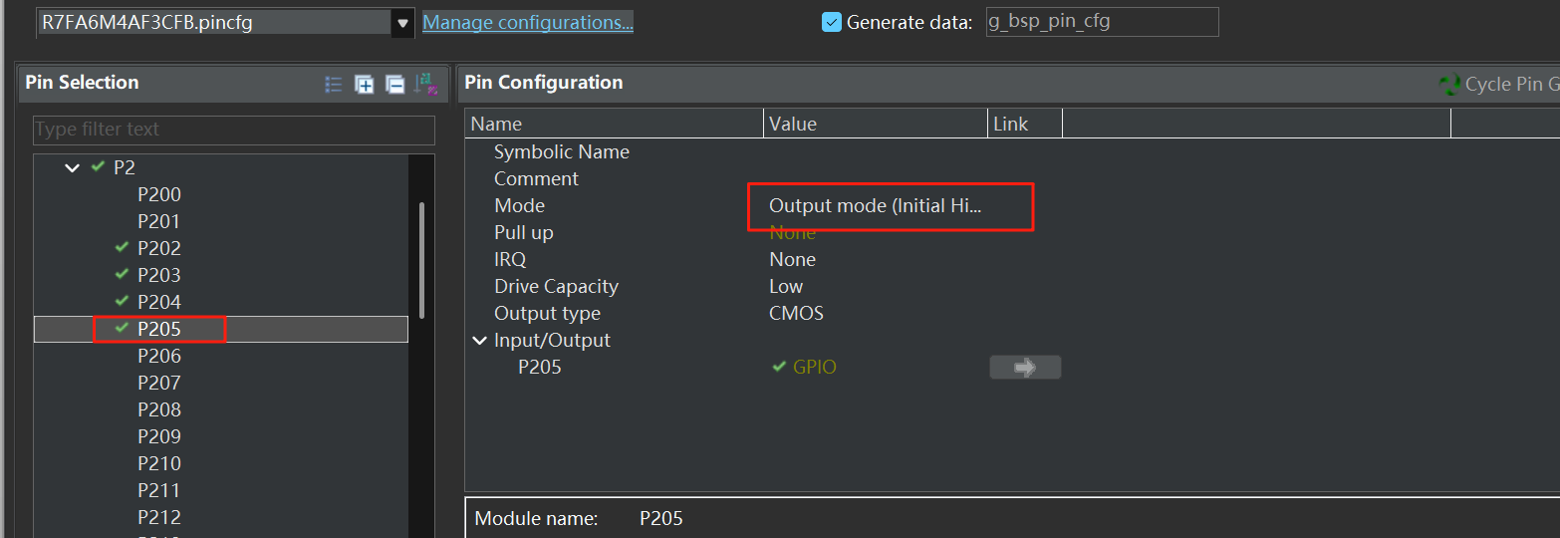The height and width of the screenshot is (538, 1560).
Task: Collapse the Input/Output section
Action: coord(480,341)
